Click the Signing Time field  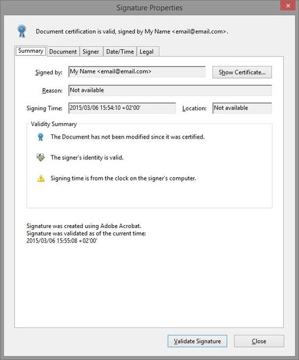click(122, 108)
